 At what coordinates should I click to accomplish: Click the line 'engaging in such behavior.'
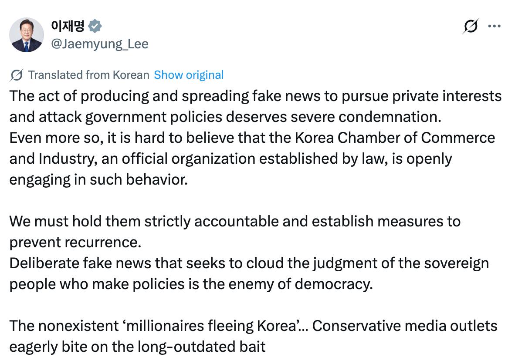click(x=98, y=180)
